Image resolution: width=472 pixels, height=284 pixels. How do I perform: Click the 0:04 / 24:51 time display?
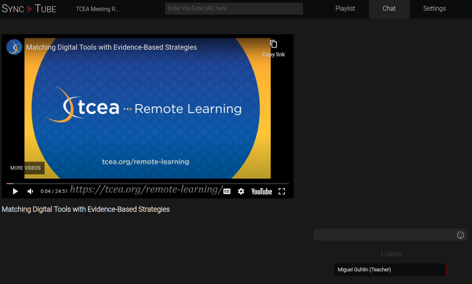(x=54, y=191)
